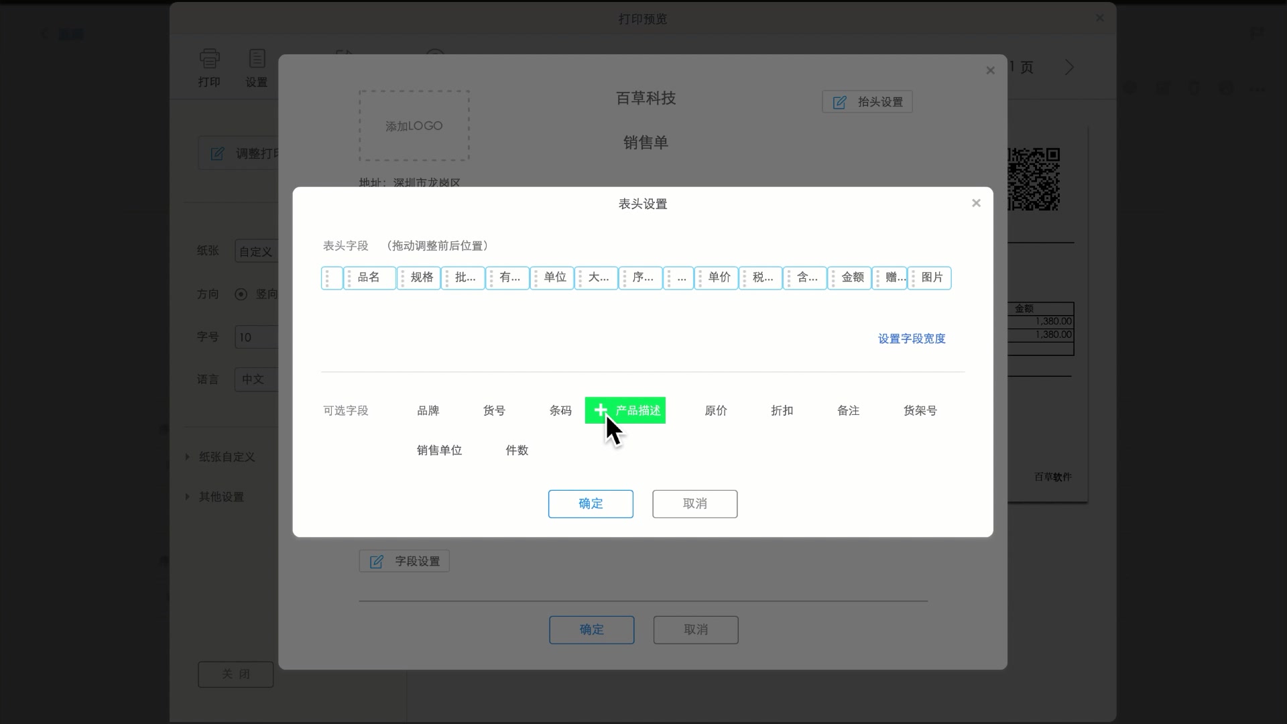Screen dimensions: 1287x724
Task: Open the 语言 中文 dropdown
Action: click(x=257, y=379)
